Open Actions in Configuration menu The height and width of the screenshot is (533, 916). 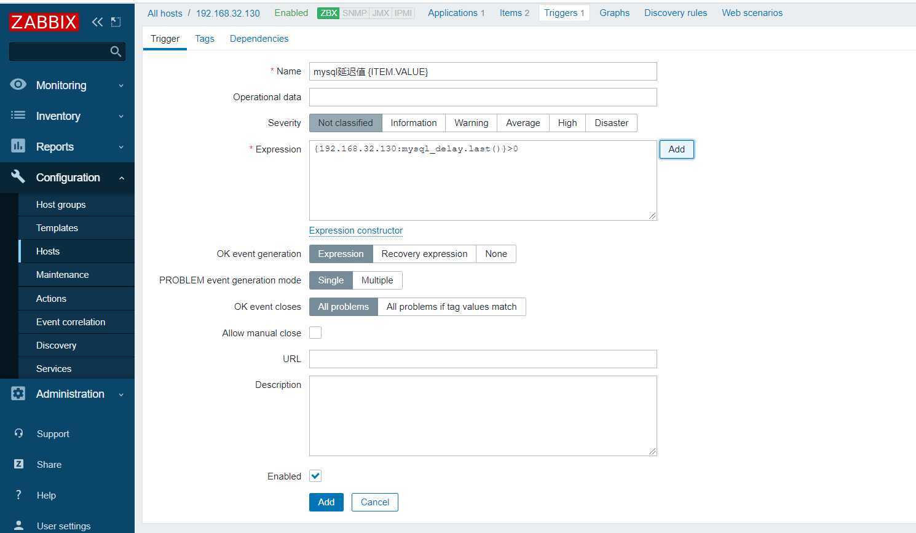click(77, 299)
